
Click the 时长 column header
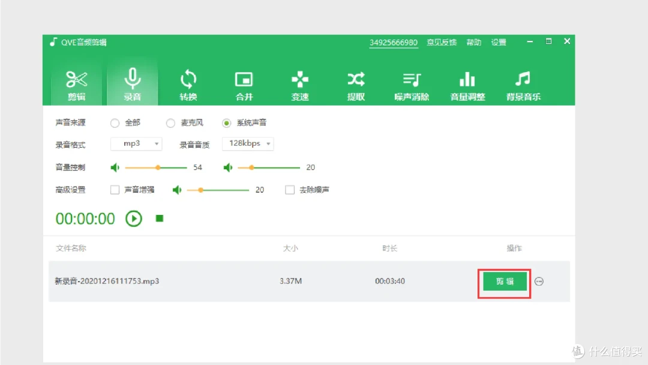click(390, 248)
